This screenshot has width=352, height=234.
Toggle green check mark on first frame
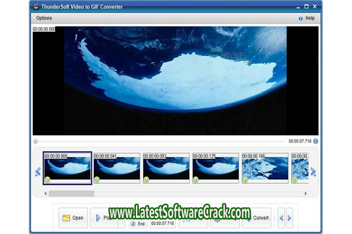(x=47, y=180)
